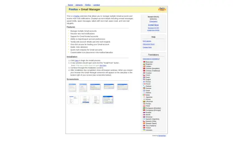The height and width of the screenshot is (160, 233).
Task: Click the Polish flag icon
Action: (x=144, y=106)
